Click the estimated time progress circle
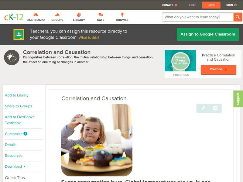The image size is (243, 182). click(x=180, y=61)
